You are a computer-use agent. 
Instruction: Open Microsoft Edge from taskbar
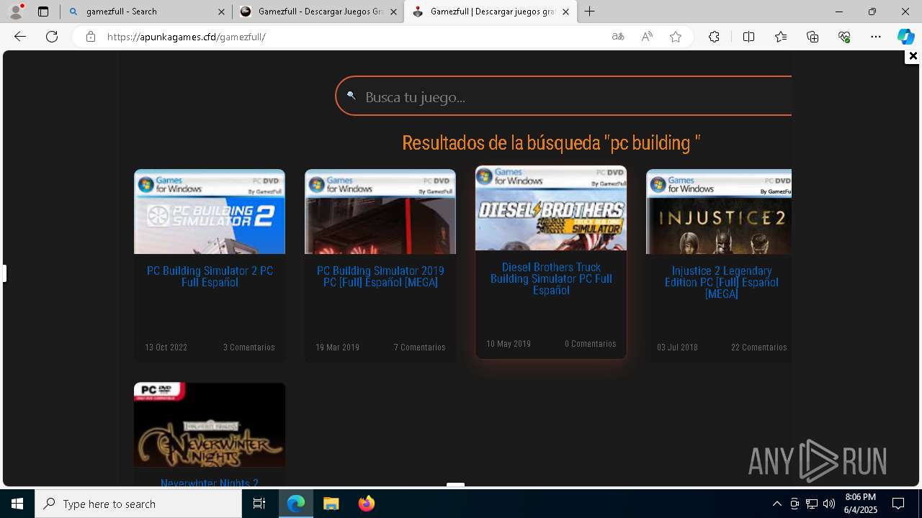coord(296,504)
